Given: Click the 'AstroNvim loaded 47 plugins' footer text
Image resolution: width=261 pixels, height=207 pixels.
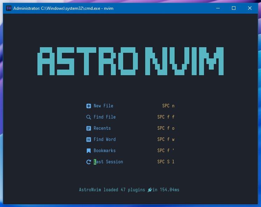Looking at the screenshot, I should (x=112, y=190).
